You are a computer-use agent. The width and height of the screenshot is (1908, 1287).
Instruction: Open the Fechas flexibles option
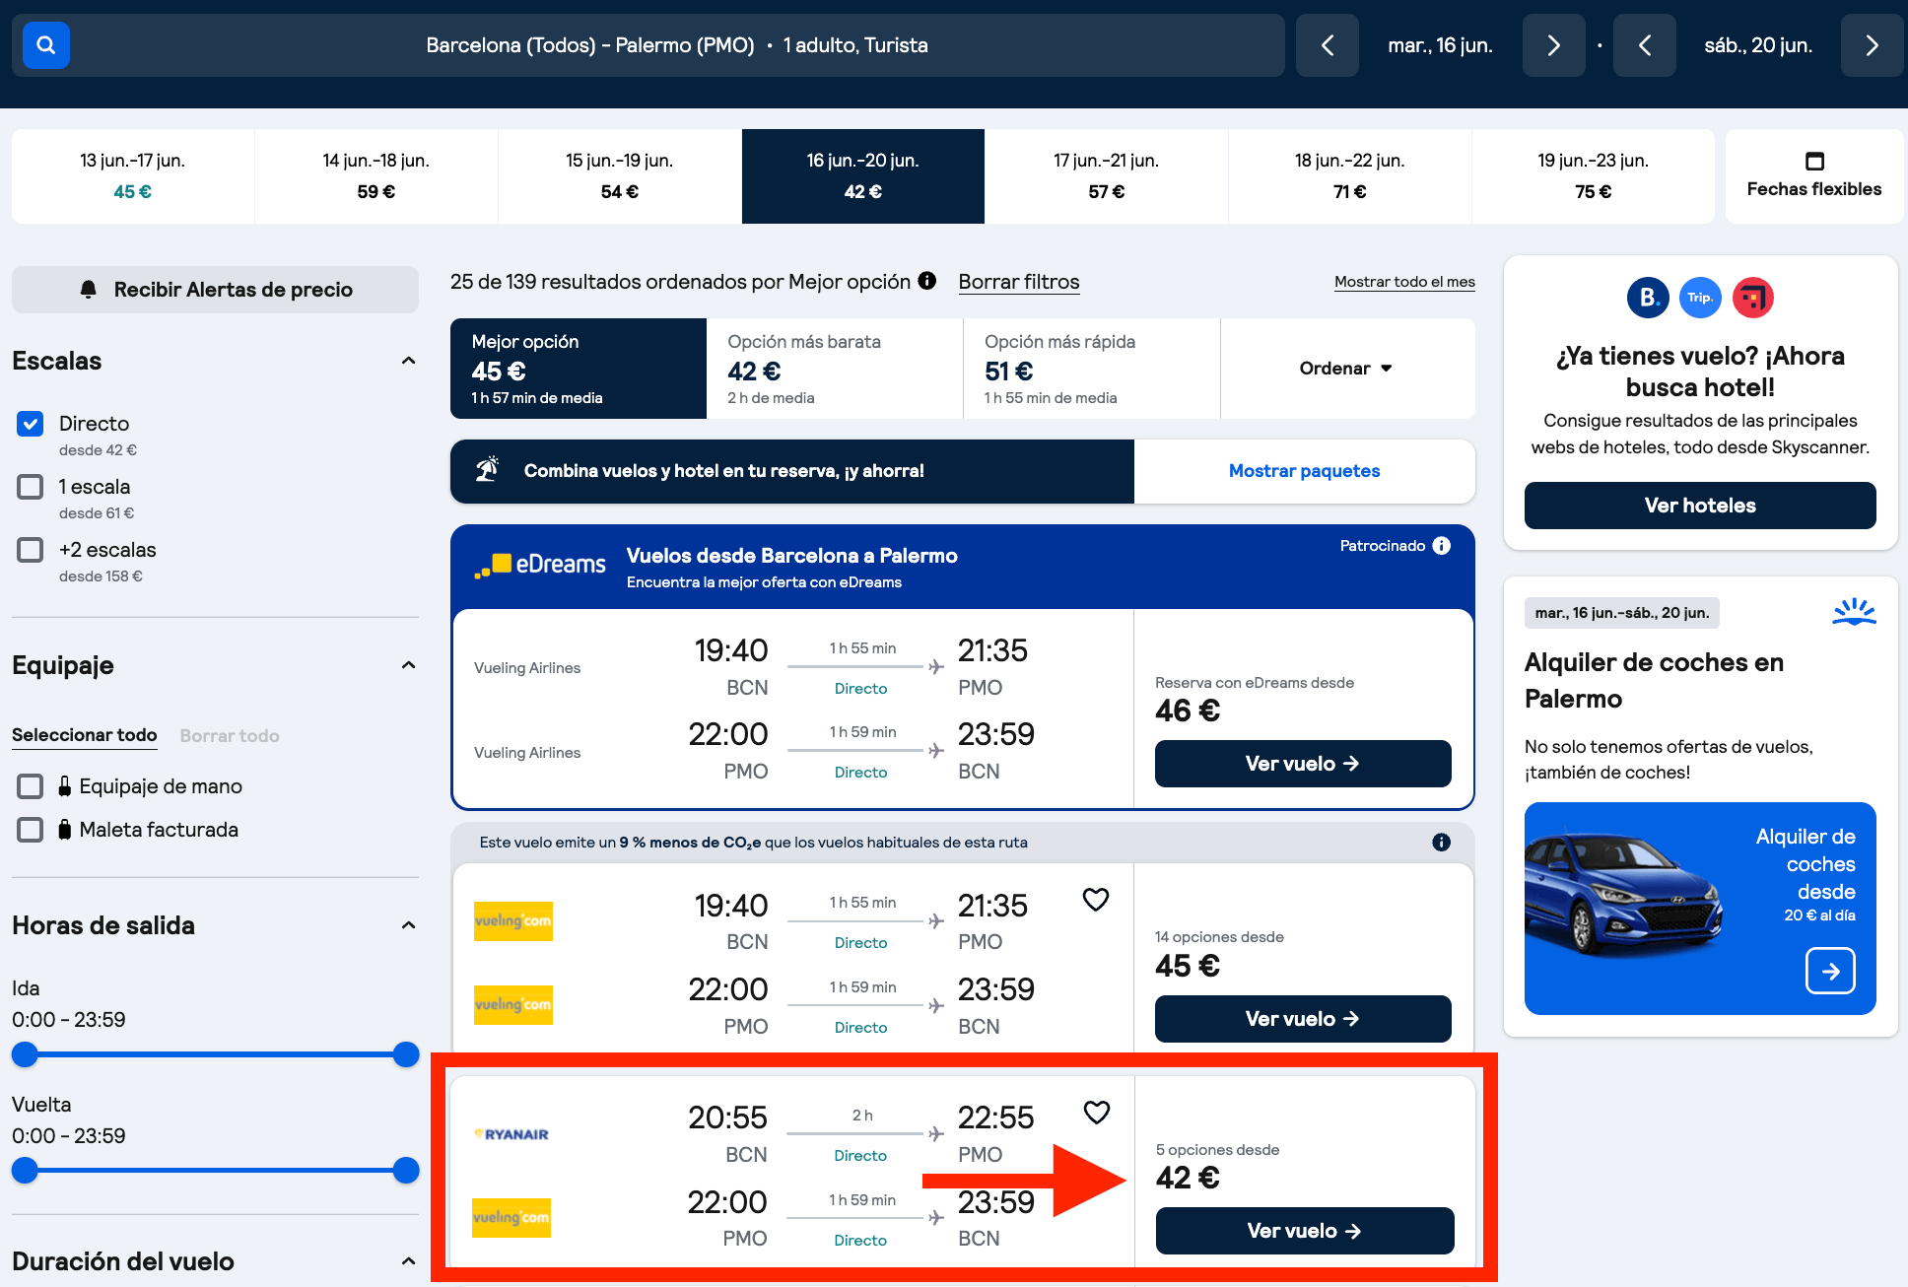1814,176
